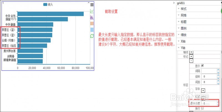222x112 pixels.
Task: Click the bar for 贵州茅台酒
Action: (x=30, y=51)
